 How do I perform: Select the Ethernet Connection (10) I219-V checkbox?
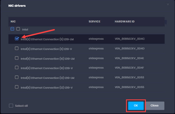coord(17,68)
